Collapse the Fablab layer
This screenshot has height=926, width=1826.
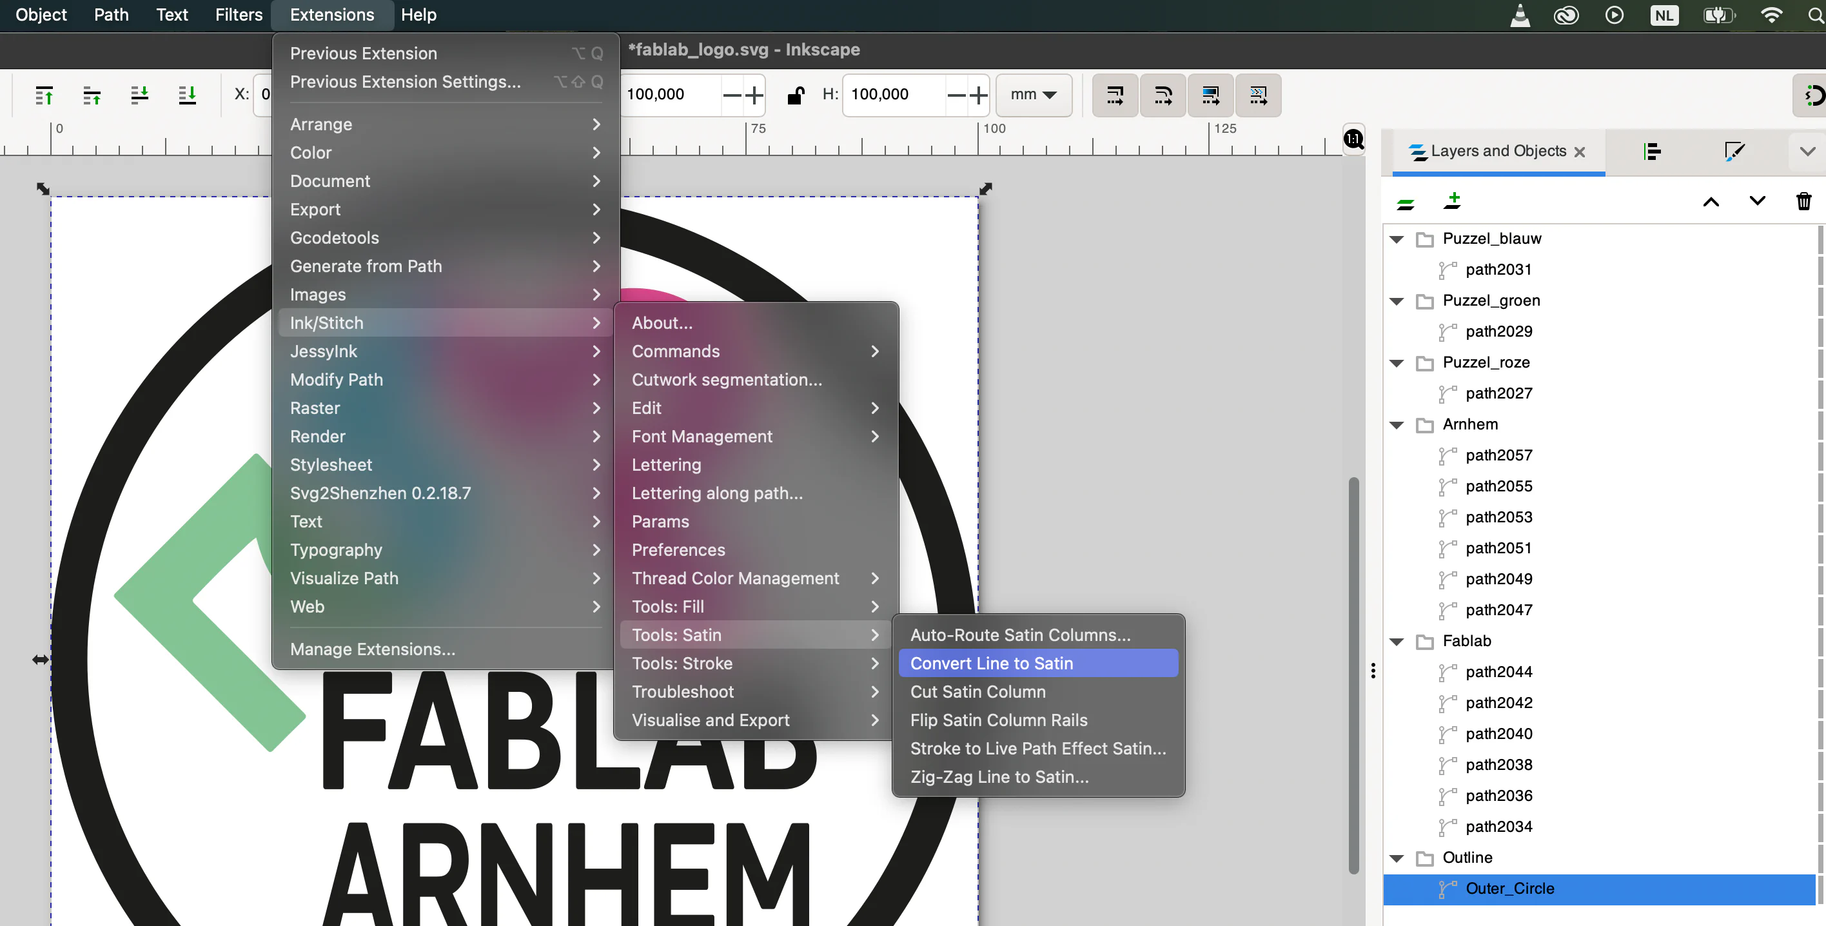(x=1397, y=642)
